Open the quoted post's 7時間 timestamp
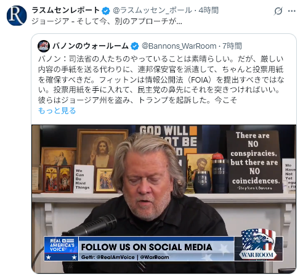303x278 pixels. click(232, 46)
